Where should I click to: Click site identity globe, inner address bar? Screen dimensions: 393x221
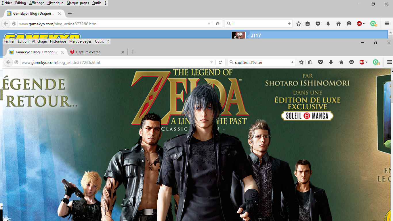point(16,62)
